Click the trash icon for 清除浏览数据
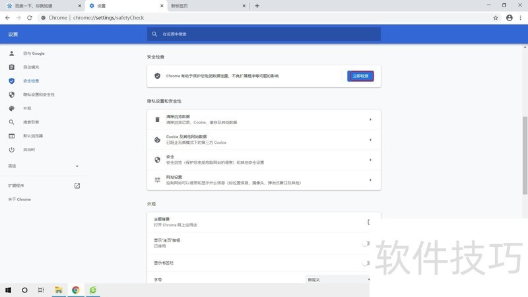The image size is (528, 297). (157, 119)
